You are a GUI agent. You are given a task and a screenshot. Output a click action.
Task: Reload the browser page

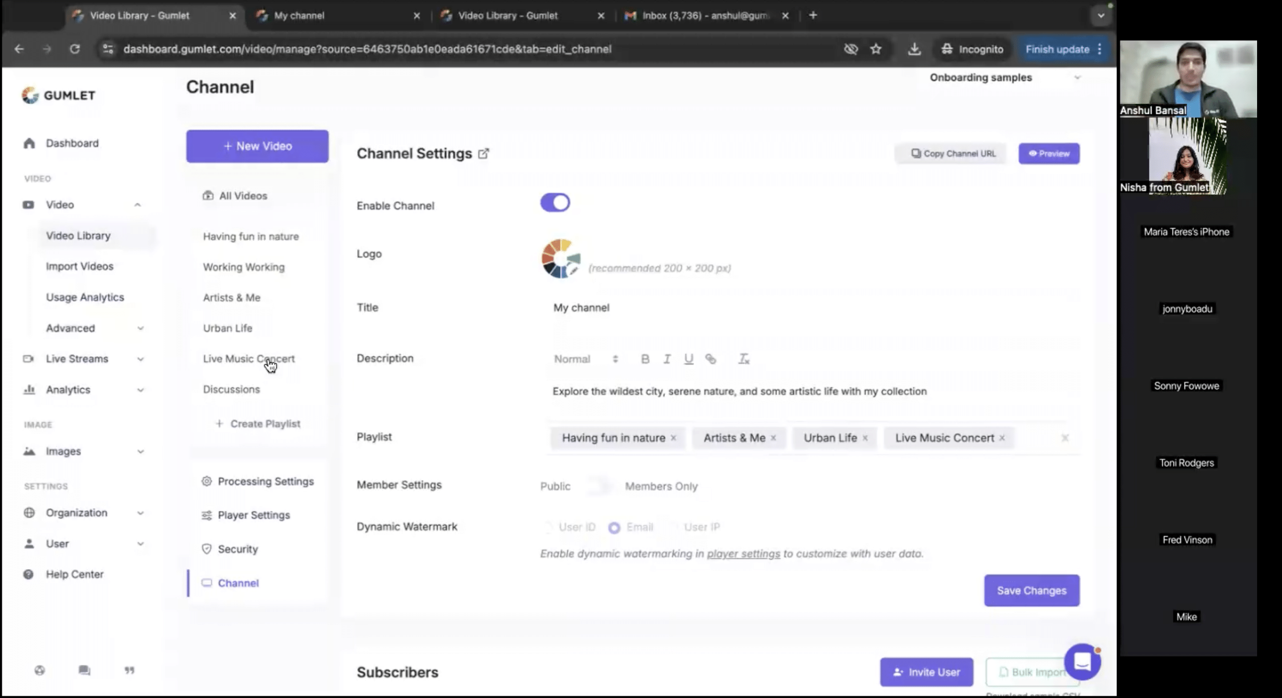pos(75,49)
